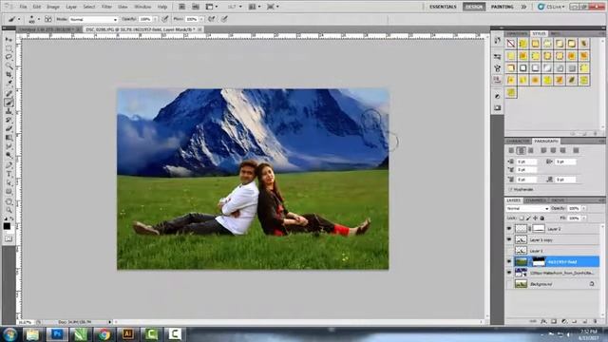Click the Design workspace button
This screenshot has height=342, width=608.
pos(474,7)
